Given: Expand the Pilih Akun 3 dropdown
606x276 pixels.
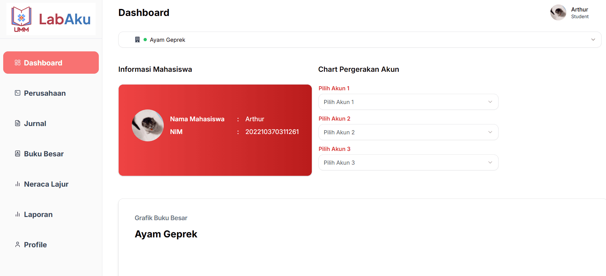Looking at the screenshot, I should [408, 162].
